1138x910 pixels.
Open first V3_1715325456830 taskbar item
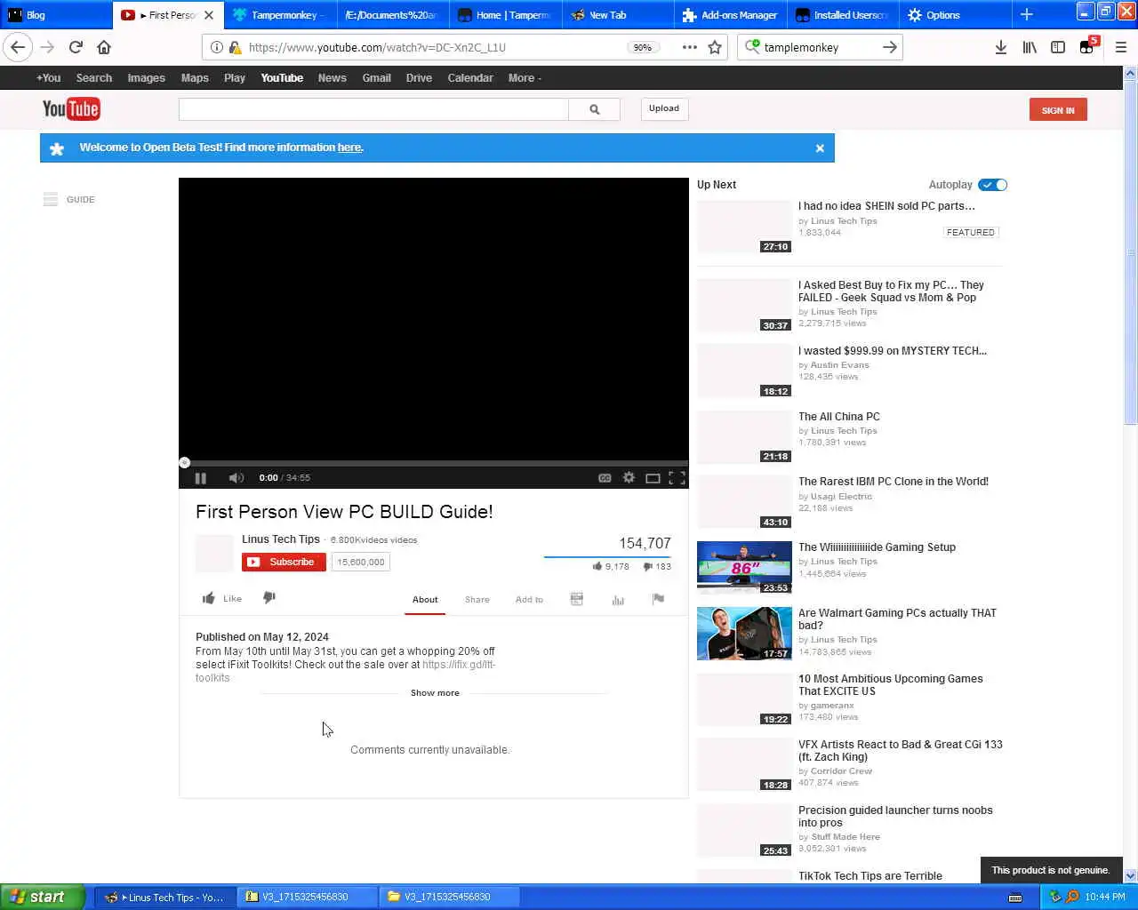pos(307,897)
